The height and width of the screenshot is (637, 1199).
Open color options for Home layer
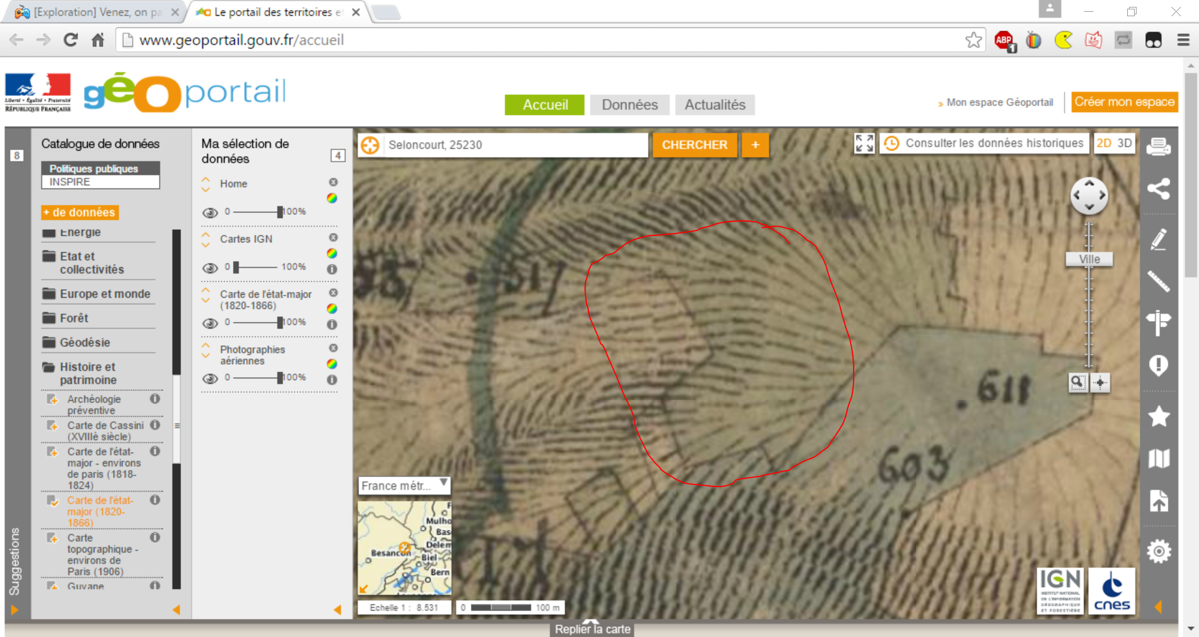pos(332,198)
